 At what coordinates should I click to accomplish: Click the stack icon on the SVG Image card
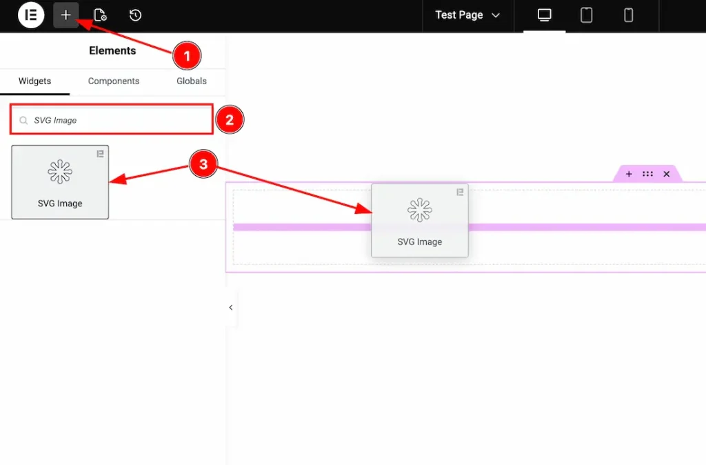point(99,155)
